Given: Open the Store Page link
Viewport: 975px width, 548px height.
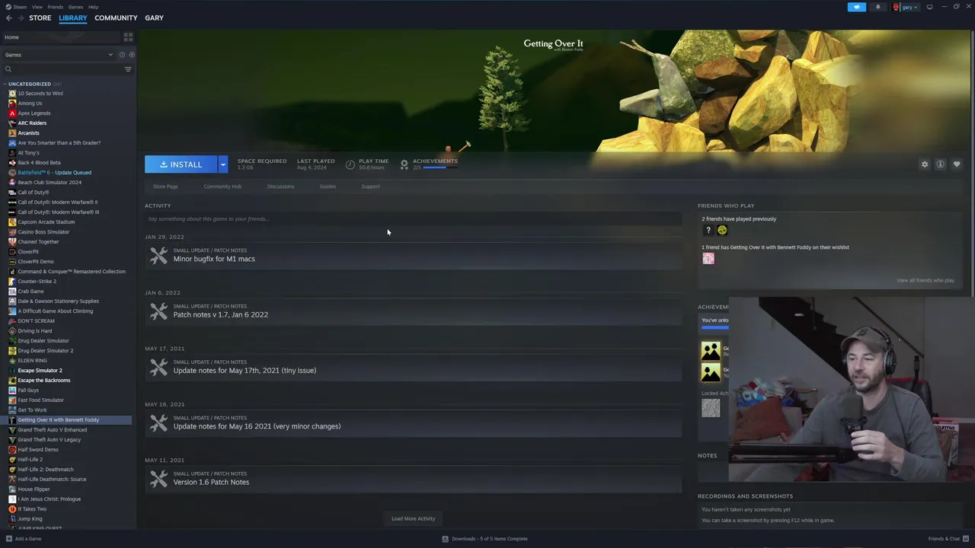Looking at the screenshot, I should click(165, 186).
